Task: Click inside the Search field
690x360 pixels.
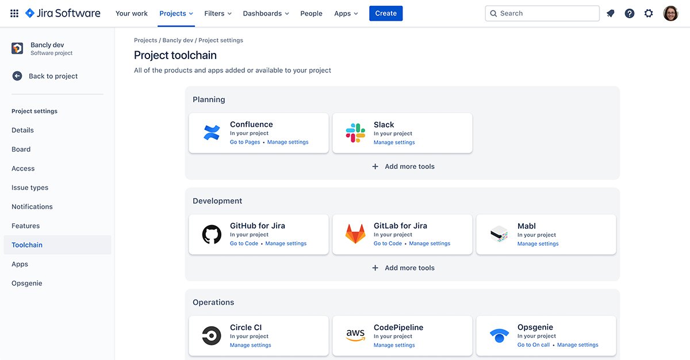Action: 541,13
